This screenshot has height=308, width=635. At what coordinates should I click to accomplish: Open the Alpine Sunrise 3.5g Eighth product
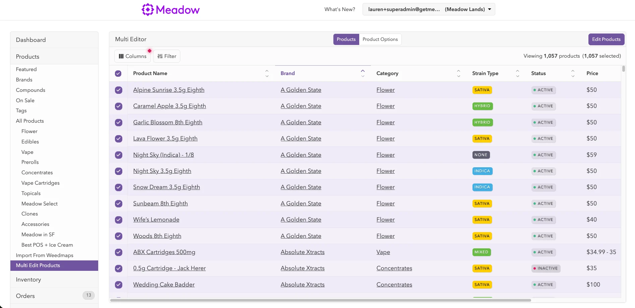pos(169,90)
